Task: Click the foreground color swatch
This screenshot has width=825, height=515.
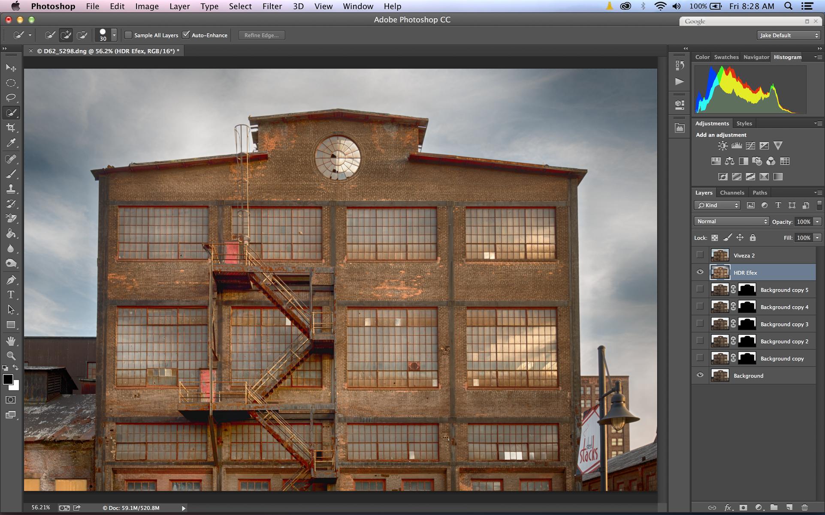Action: pos(8,379)
